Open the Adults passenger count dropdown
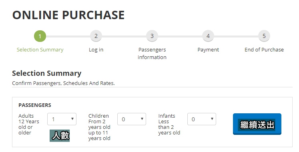This screenshot has height=152, width=299. (62, 119)
